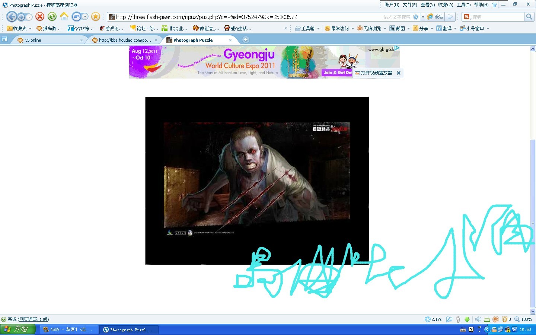Click the blue go arrow next to address bar
The image size is (536, 335).
coord(450,17)
